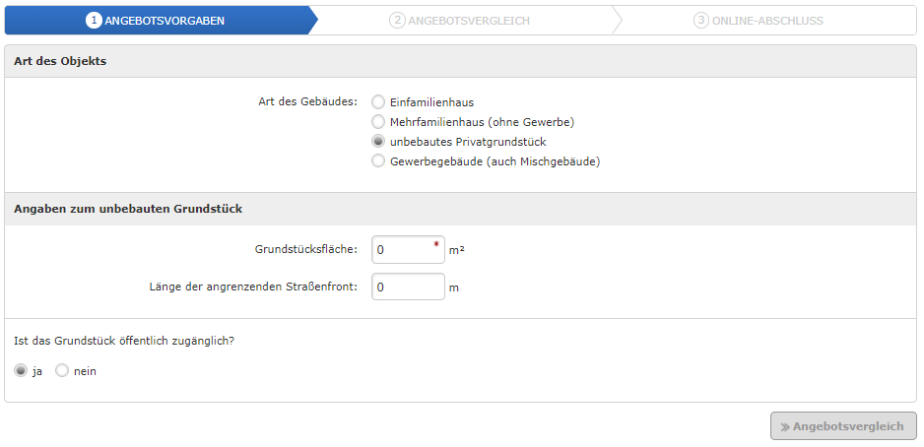Click the Einfamilienhaus text label
The height and width of the screenshot is (447, 924).
click(431, 102)
